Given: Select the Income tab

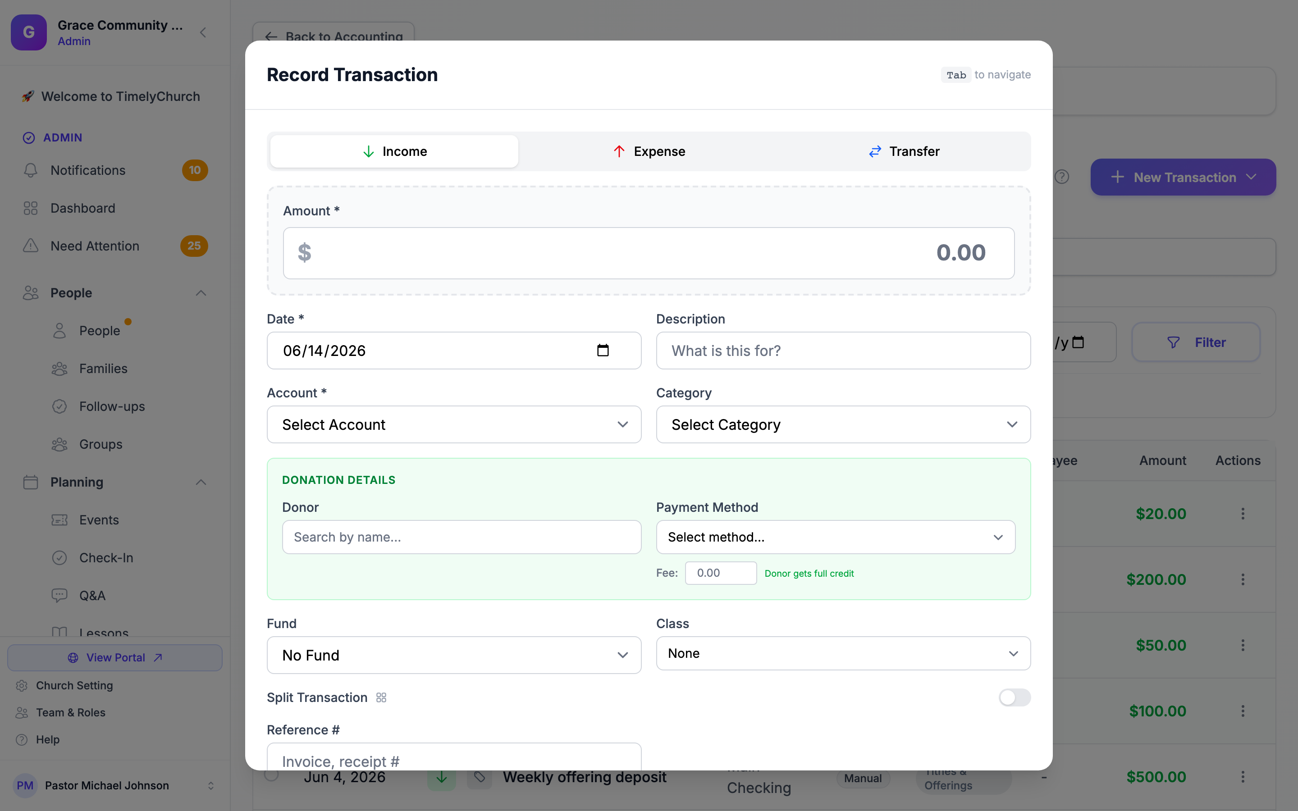Looking at the screenshot, I should [394, 151].
